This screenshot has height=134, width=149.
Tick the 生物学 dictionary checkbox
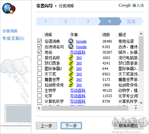(40, 90)
